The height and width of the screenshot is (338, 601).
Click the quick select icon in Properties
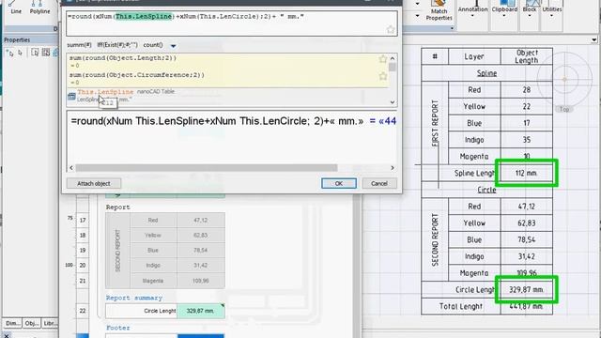pyautogui.click(x=9, y=53)
